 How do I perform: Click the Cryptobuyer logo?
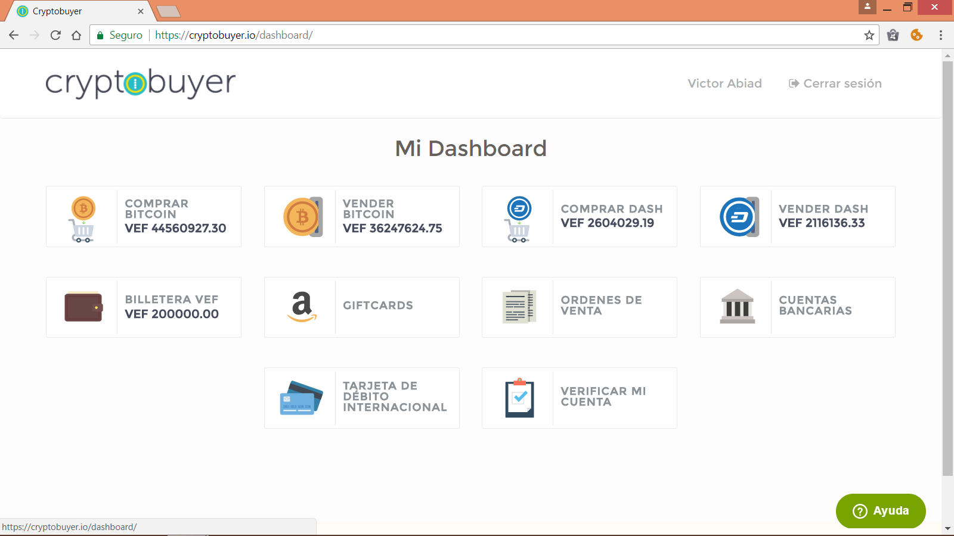pos(141,83)
